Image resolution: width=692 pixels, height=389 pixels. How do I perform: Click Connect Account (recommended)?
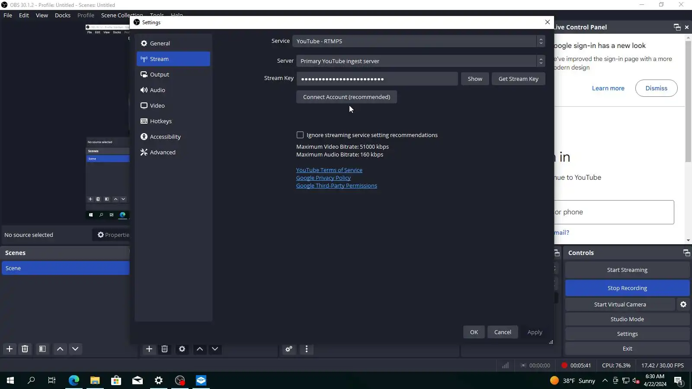tap(346, 97)
